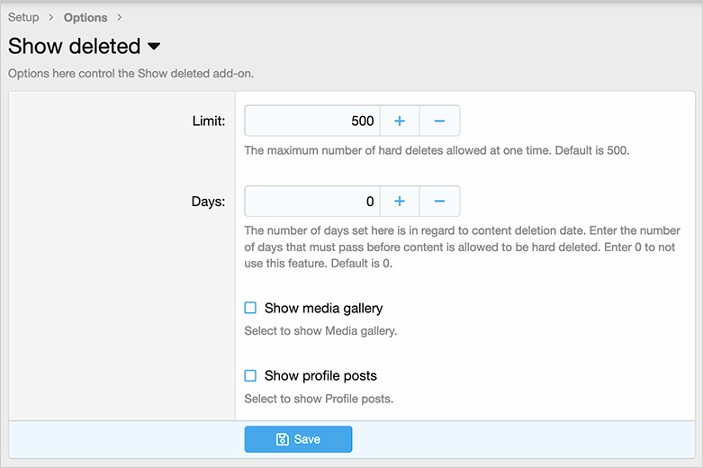Focus the Days number input field
Image resolution: width=703 pixels, height=468 pixels.
(x=312, y=202)
